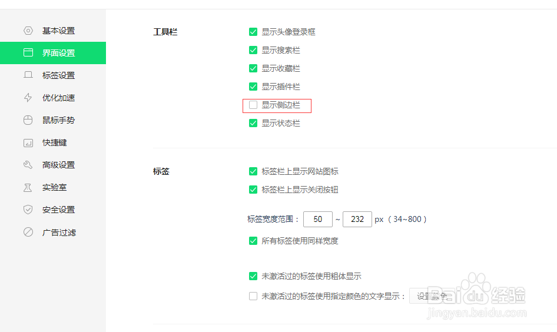This screenshot has height=332, width=557.
Task: Check 未激活过的标签使用指定颜色的文字显示 option
Action: pyautogui.click(x=253, y=297)
